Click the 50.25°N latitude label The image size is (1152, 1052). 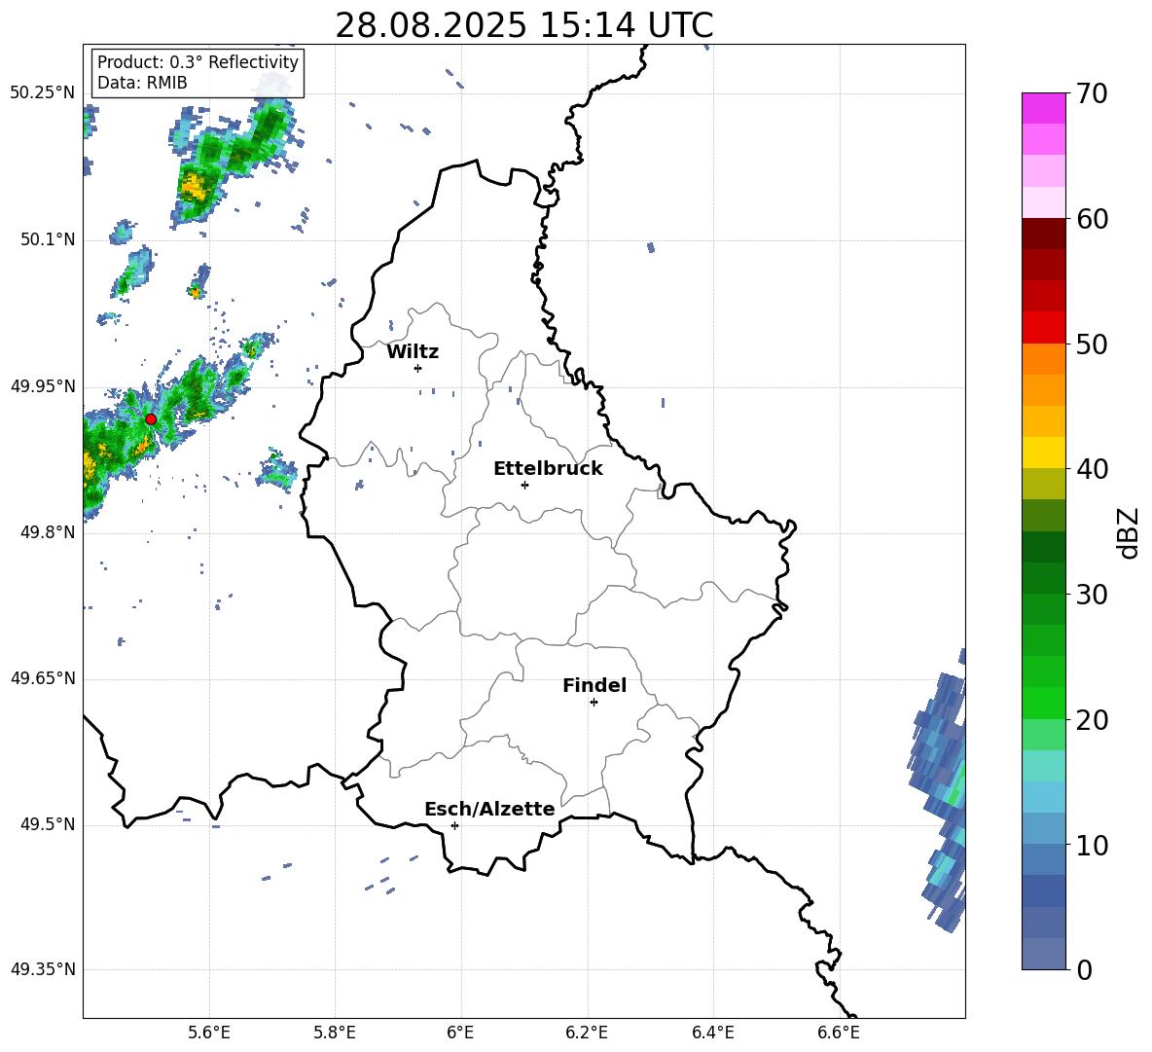point(43,93)
